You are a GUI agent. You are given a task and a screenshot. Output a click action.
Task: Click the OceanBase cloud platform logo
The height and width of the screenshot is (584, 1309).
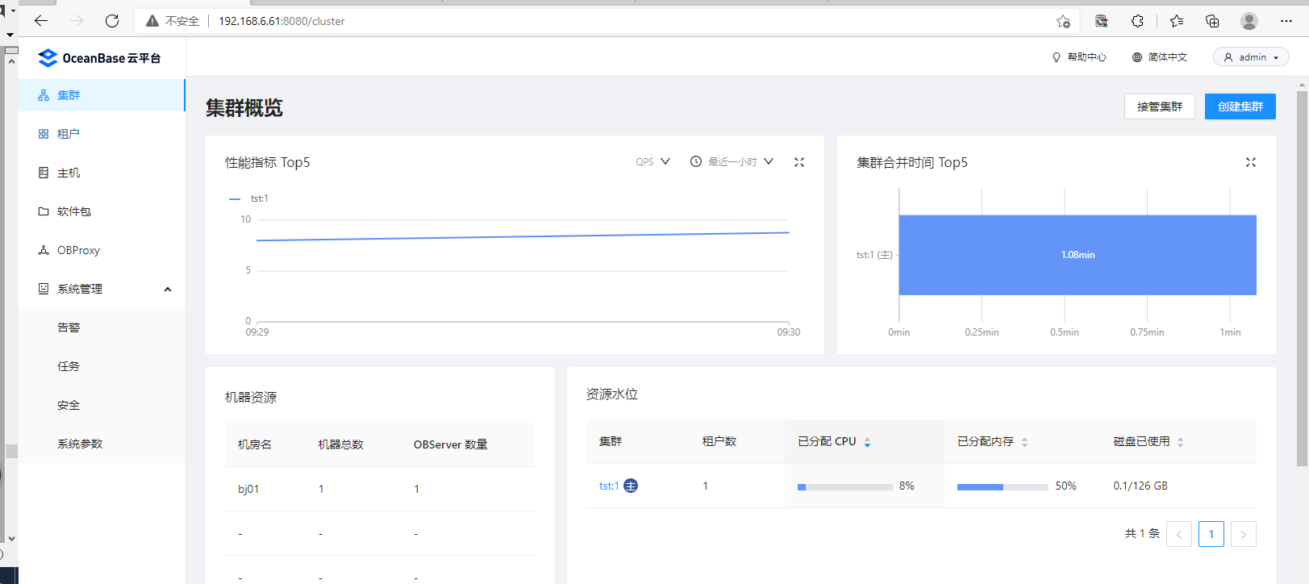coord(99,57)
